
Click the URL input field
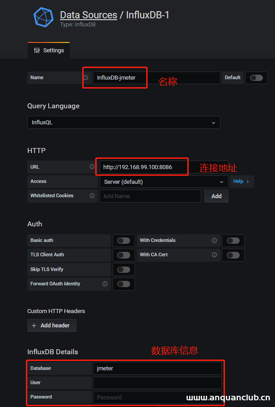click(164, 167)
